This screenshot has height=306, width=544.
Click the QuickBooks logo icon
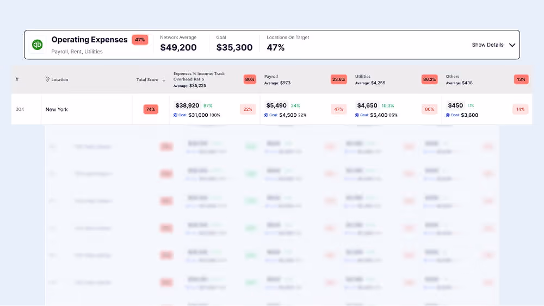click(38, 45)
